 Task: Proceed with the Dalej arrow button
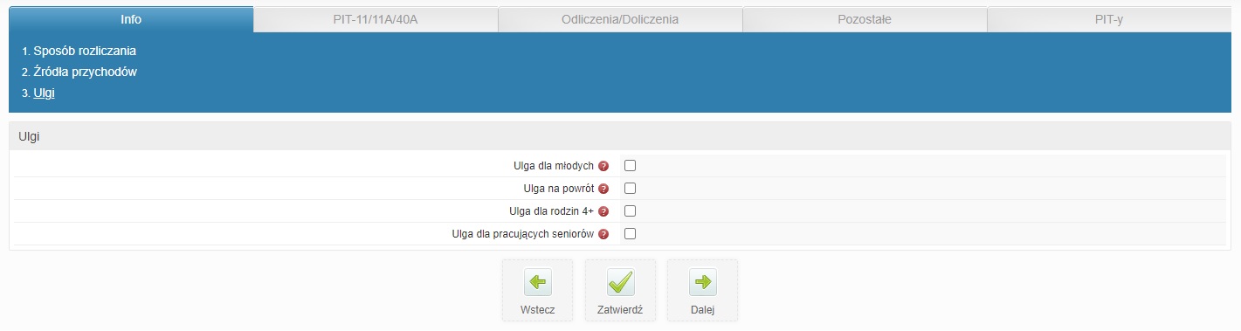click(x=702, y=290)
